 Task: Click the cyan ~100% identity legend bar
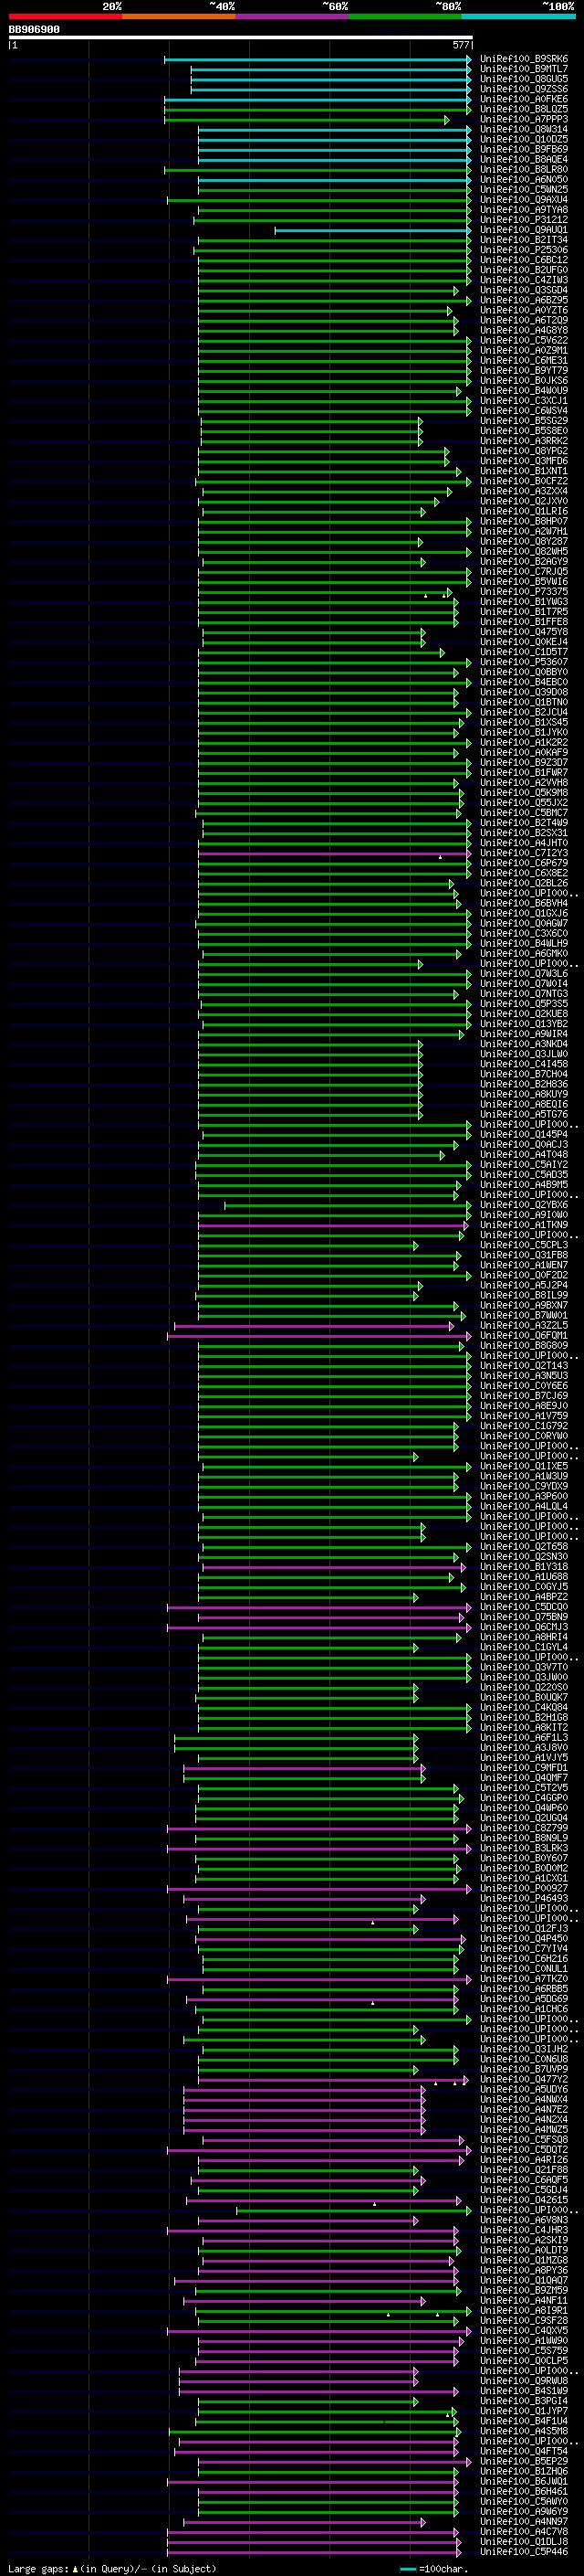(x=519, y=17)
